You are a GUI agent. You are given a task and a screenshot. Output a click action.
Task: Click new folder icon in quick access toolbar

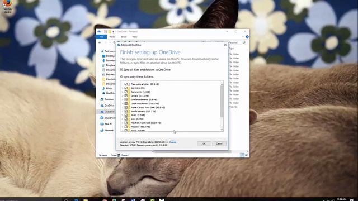pyautogui.click(x=110, y=31)
